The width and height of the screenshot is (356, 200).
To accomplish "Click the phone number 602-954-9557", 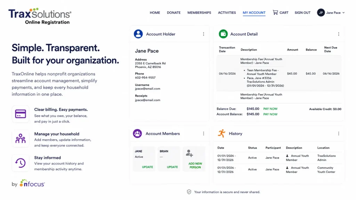I will 145,77.
